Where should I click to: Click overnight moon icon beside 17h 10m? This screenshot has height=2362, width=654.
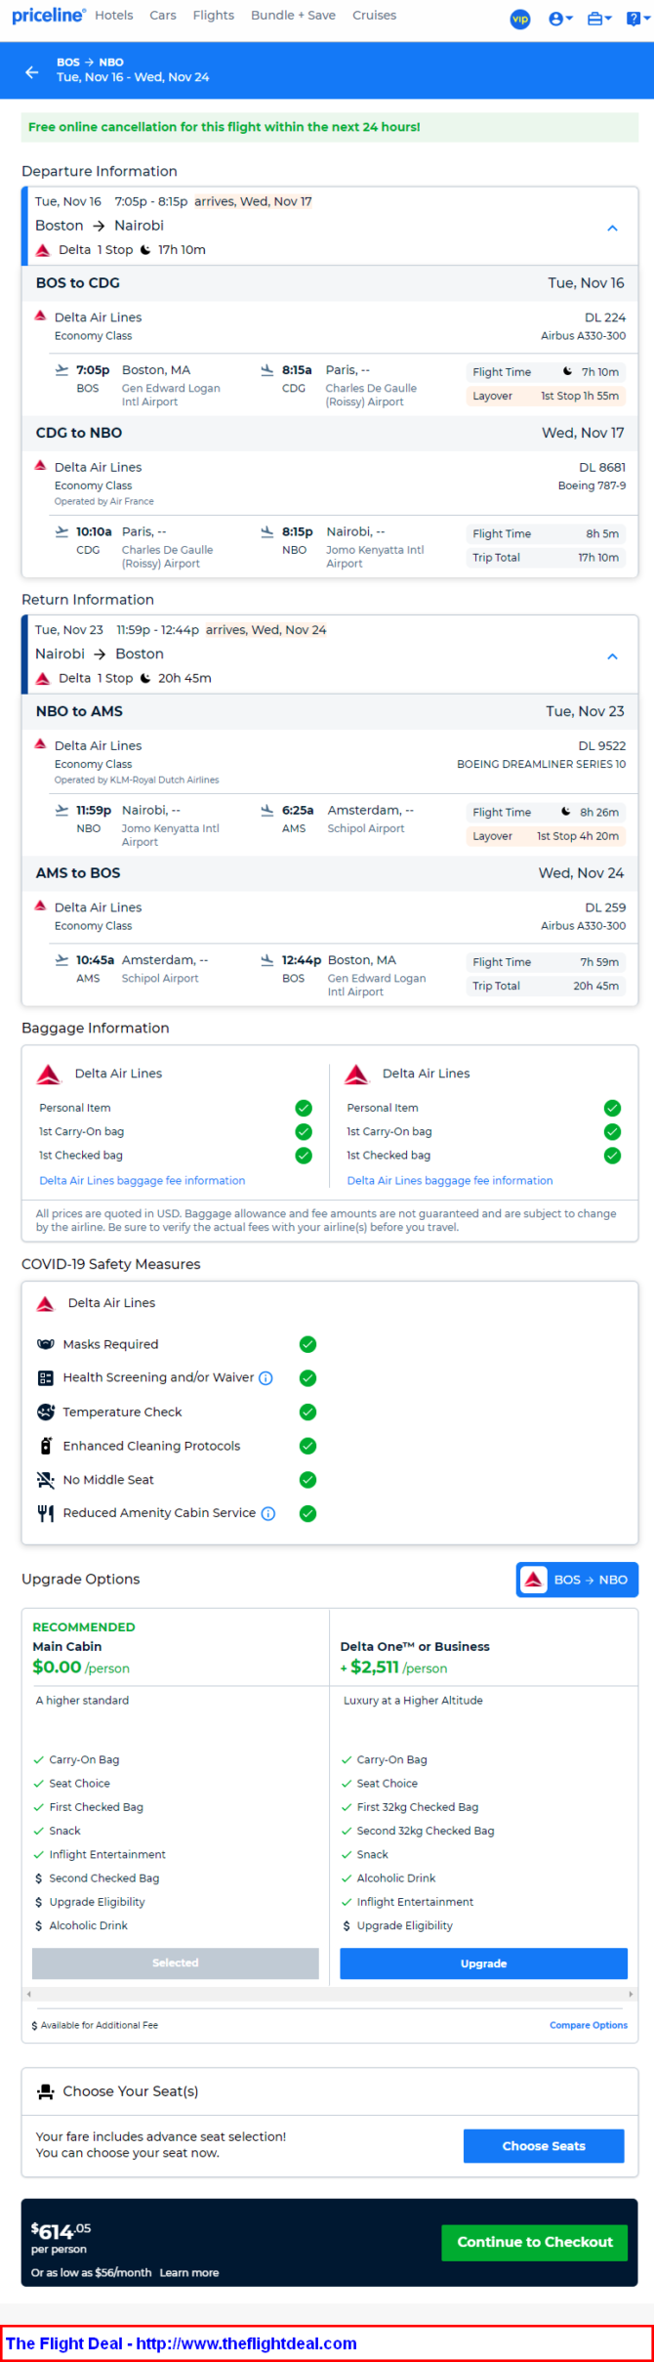click(145, 250)
